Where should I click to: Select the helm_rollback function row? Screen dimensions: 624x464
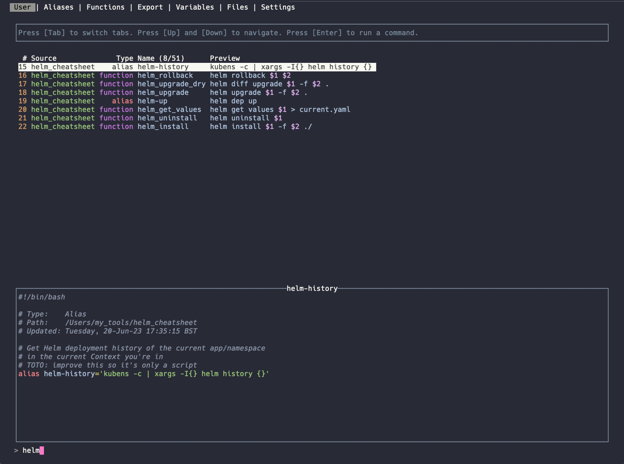tap(165, 76)
